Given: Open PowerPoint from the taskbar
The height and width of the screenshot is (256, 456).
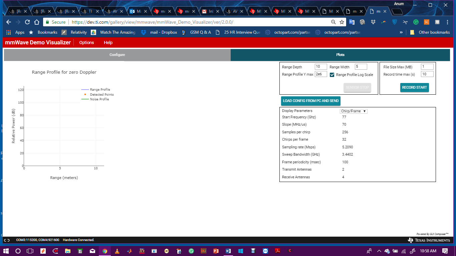Looking at the screenshot, I should pos(216,251).
